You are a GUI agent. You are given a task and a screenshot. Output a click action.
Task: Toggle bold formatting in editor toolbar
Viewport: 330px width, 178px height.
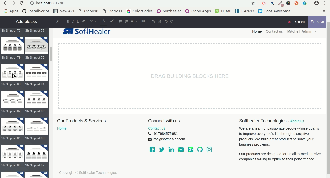pos(68,21)
